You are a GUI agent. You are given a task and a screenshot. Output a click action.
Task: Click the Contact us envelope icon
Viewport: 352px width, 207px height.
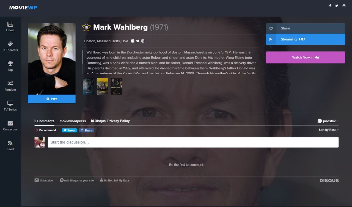coord(10,123)
